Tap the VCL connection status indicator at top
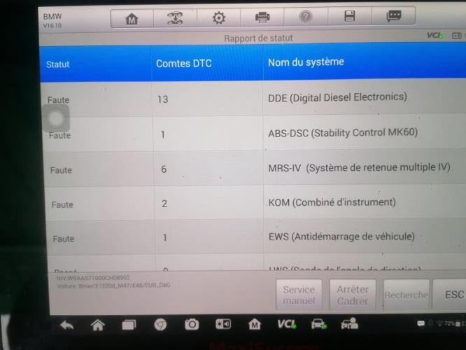Screen dimensions: 466x350 (x=435, y=36)
